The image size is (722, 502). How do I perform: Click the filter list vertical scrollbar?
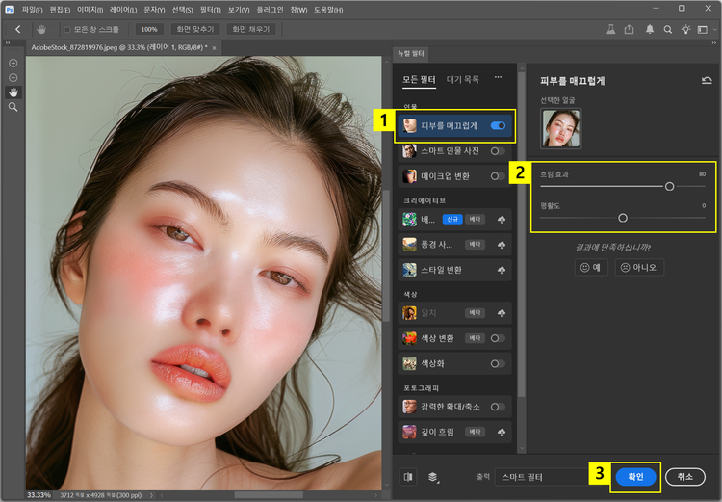tap(521, 234)
